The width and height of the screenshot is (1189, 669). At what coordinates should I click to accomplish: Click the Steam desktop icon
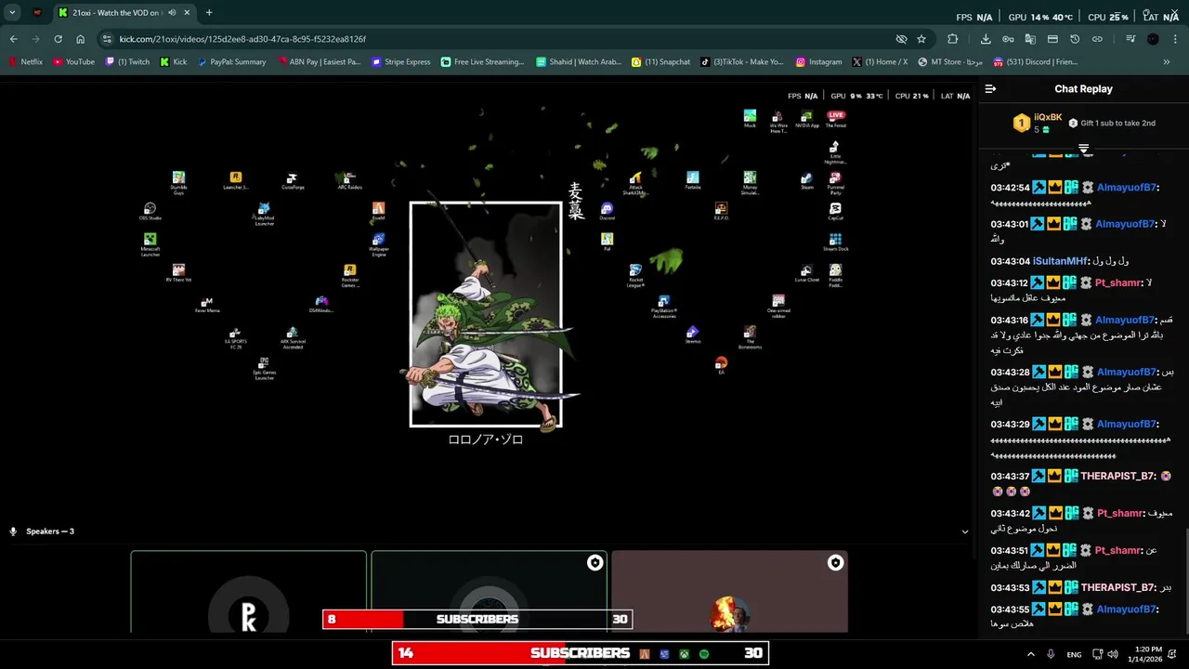[x=806, y=180]
